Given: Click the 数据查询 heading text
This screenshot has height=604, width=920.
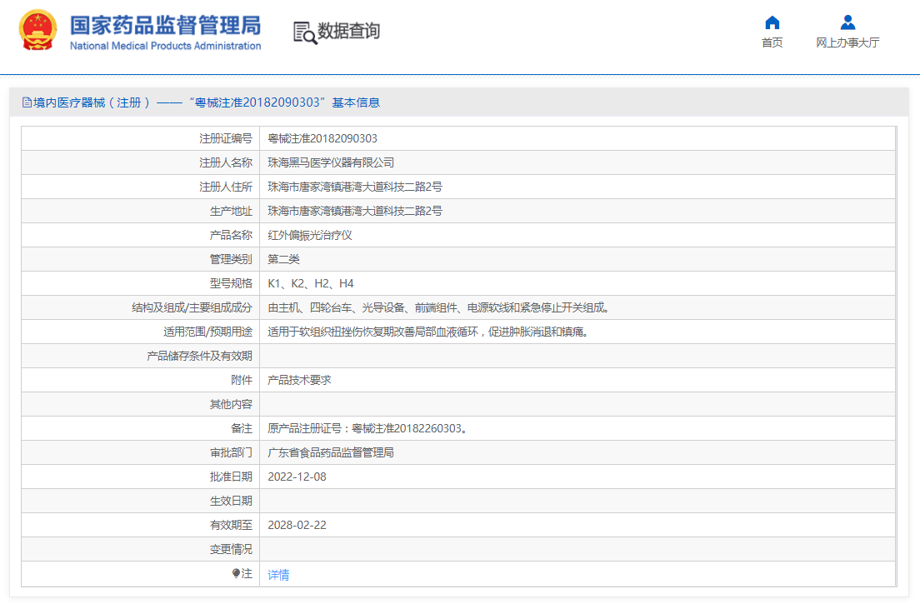Looking at the screenshot, I should coord(348,32).
